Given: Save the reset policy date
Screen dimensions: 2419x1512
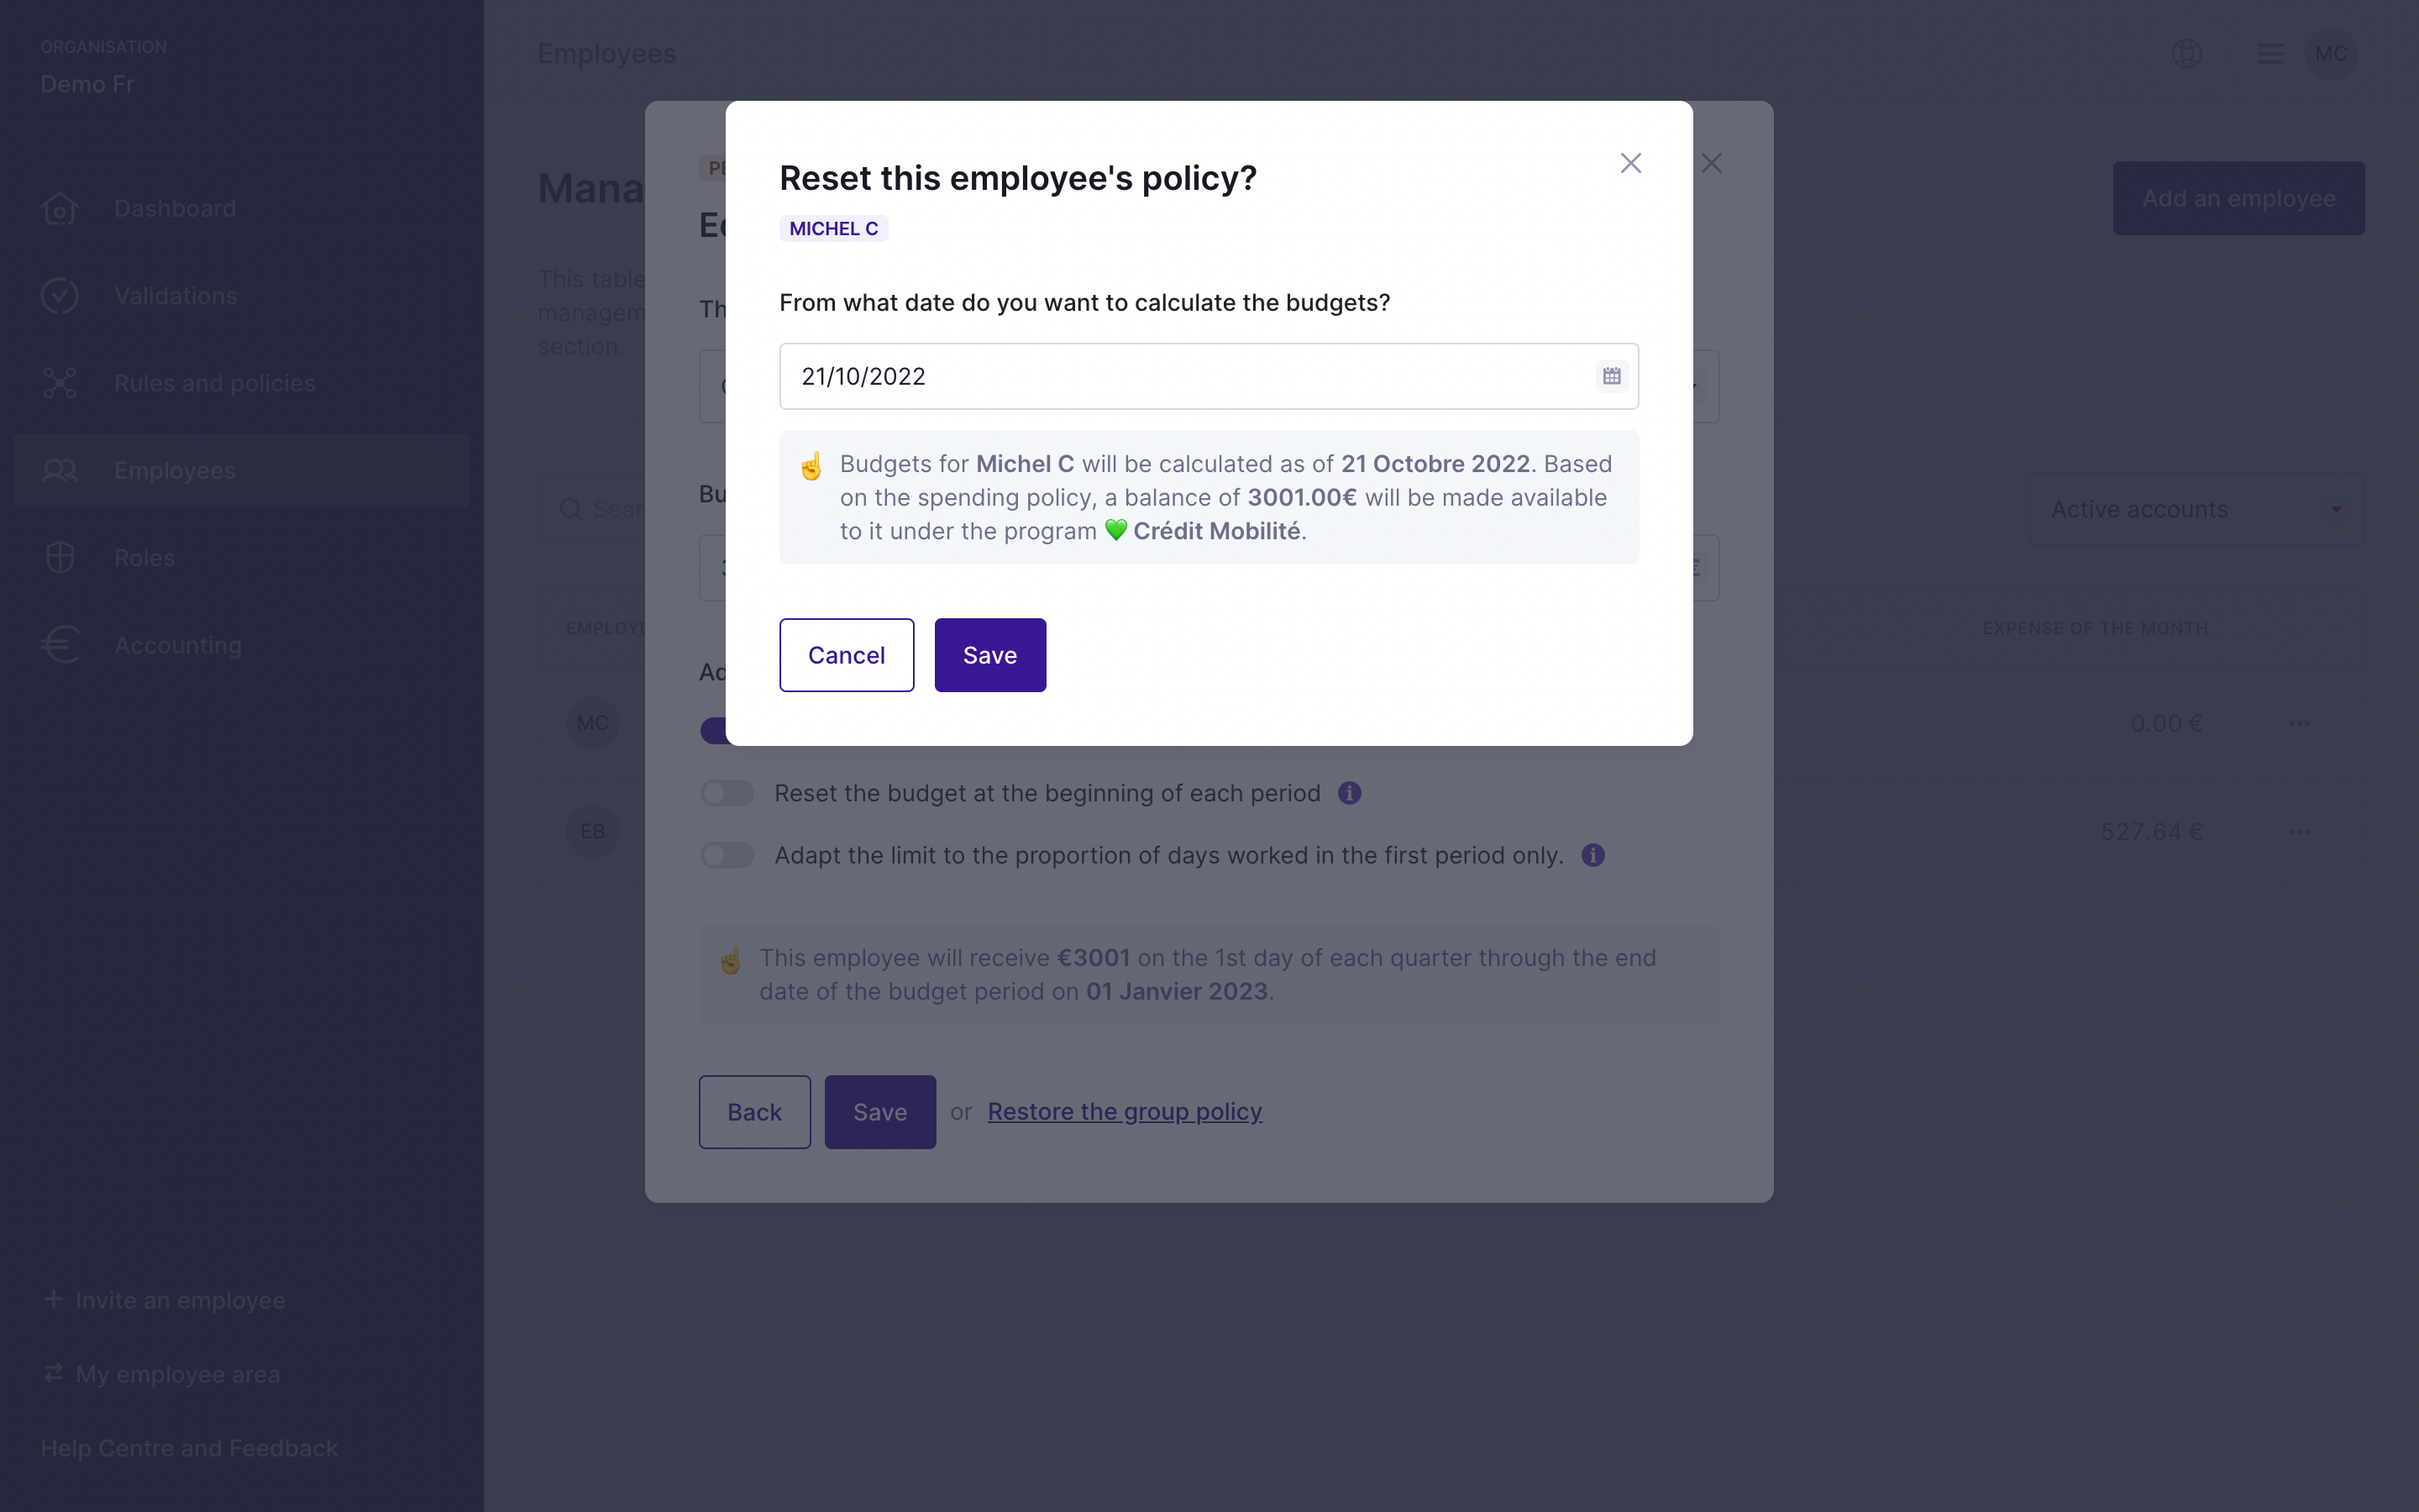Looking at the screenshot, I should 989,655.
